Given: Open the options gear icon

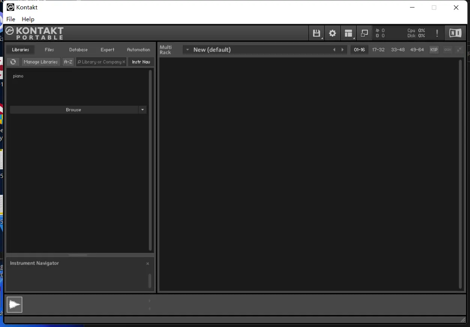Looking at the screenshot, I should tap(332, 33).
